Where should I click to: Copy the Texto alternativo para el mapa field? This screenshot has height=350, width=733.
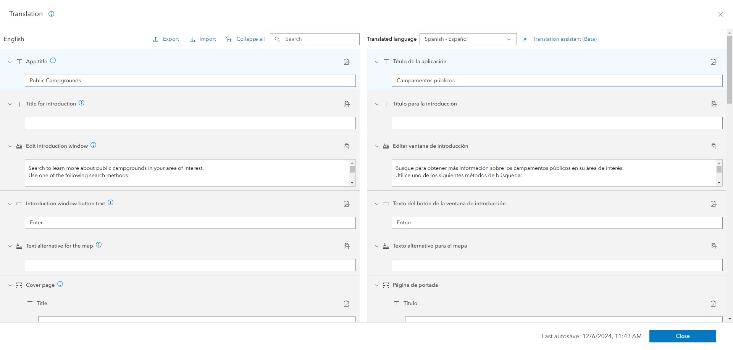(714, 246)
